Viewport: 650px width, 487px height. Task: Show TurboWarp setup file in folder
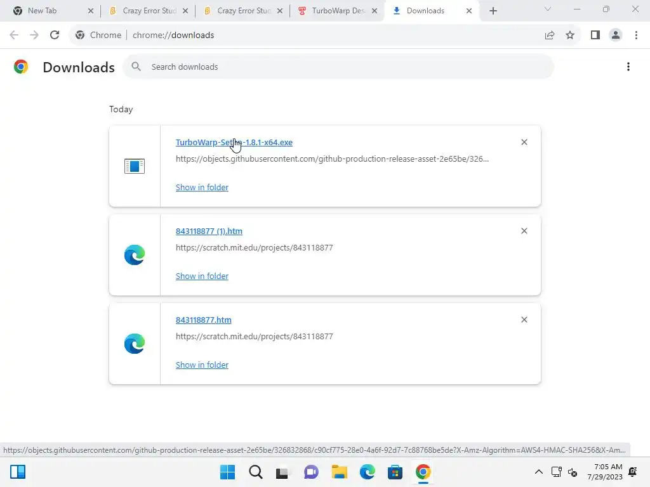[x=202, y=187]
